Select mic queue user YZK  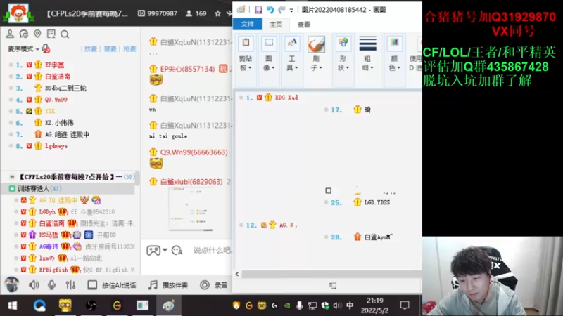(50, 111)
